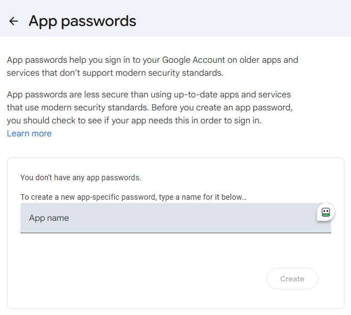The width and height of the screenshot is (351, 315).
Task: Click the back arrow icon
Action: point(14,21)
